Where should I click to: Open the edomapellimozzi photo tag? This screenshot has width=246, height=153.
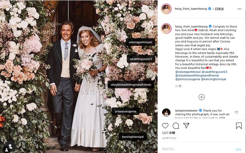140,42
